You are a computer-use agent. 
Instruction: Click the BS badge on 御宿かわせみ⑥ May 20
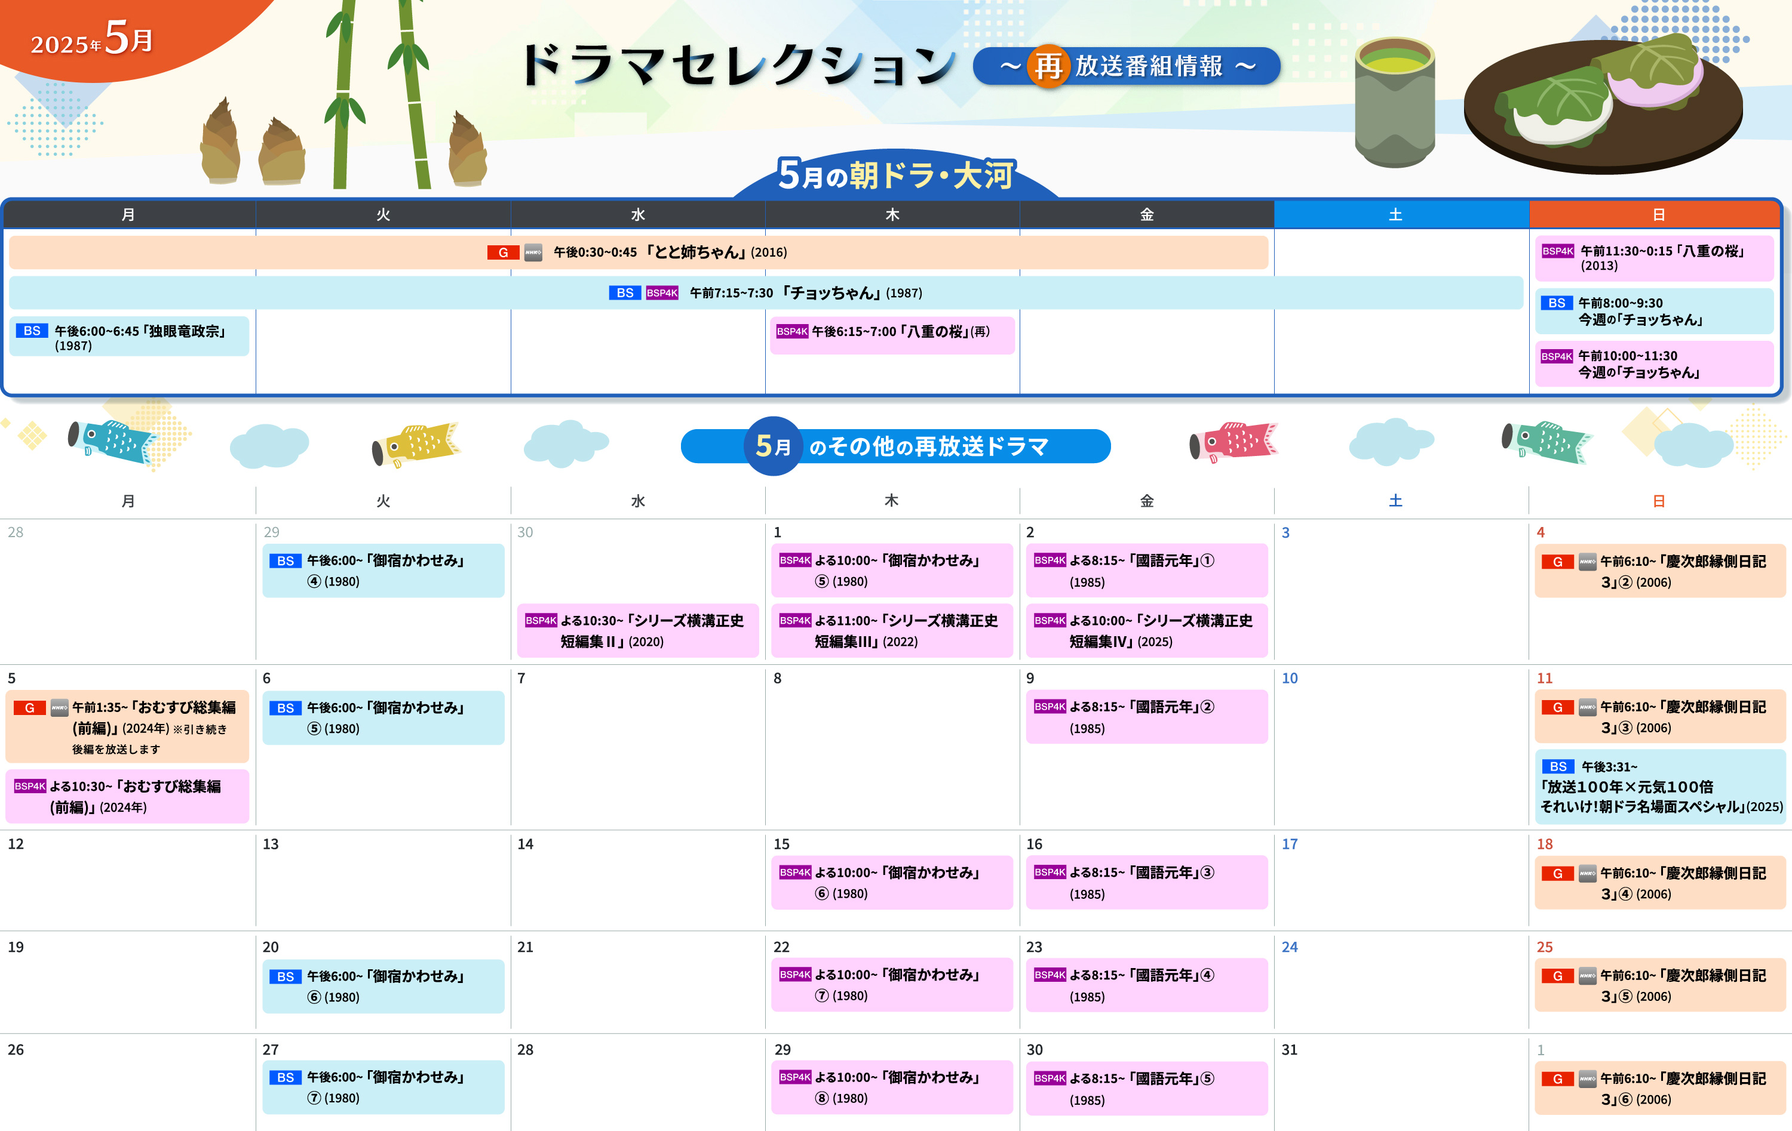point(286,977)
